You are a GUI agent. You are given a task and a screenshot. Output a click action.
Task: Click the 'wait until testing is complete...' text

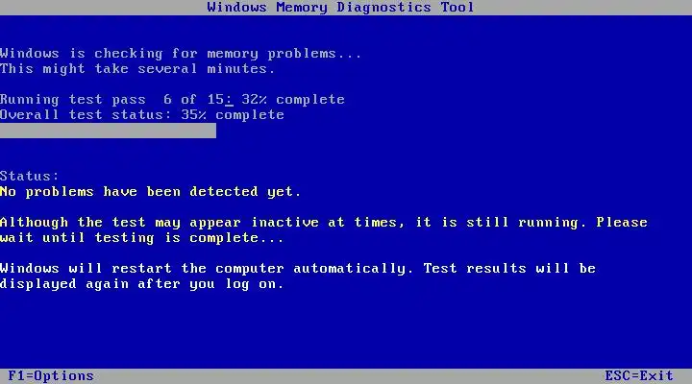coord(141,238)
